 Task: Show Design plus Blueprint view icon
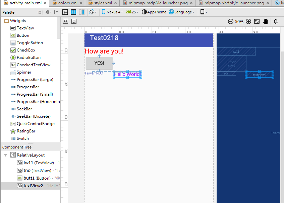click(82, 12)
